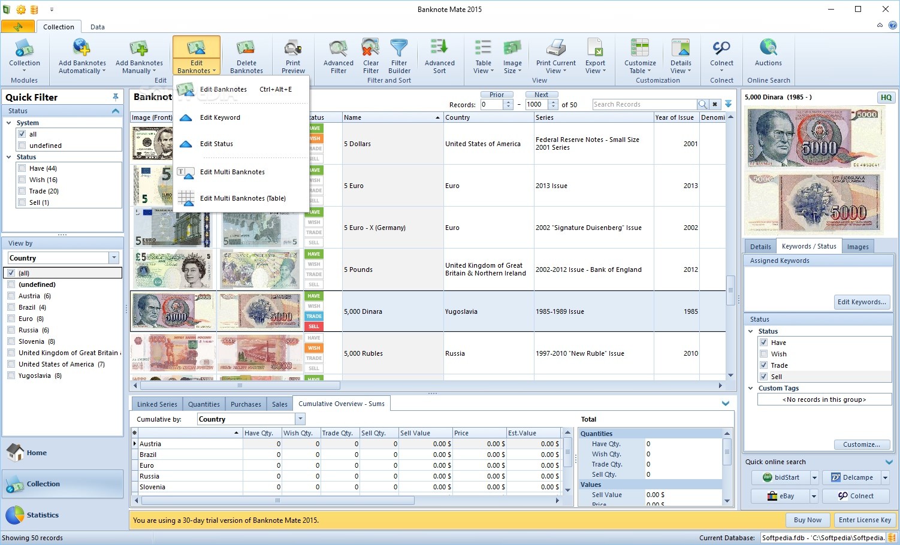Click the Connect ribbon icon
The height and width of the screenshot is (545, 900).
click(x=721, y=48)
